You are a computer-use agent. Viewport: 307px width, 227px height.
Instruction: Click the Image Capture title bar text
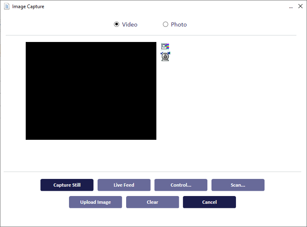(28, 7)
